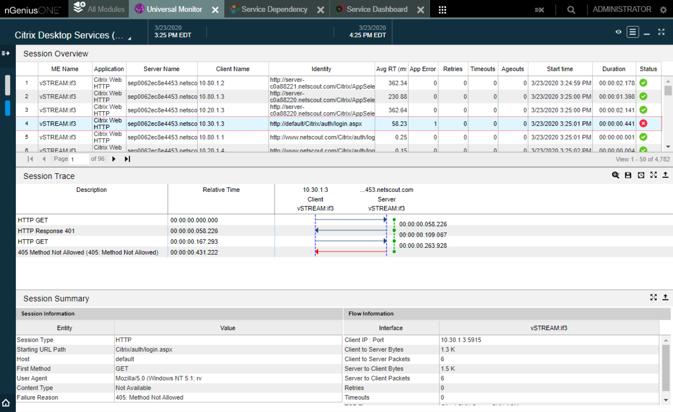Click the clock/history icon in Session Trace toolbar
Viewport: 673px width, 412px height.
point(641,175)
